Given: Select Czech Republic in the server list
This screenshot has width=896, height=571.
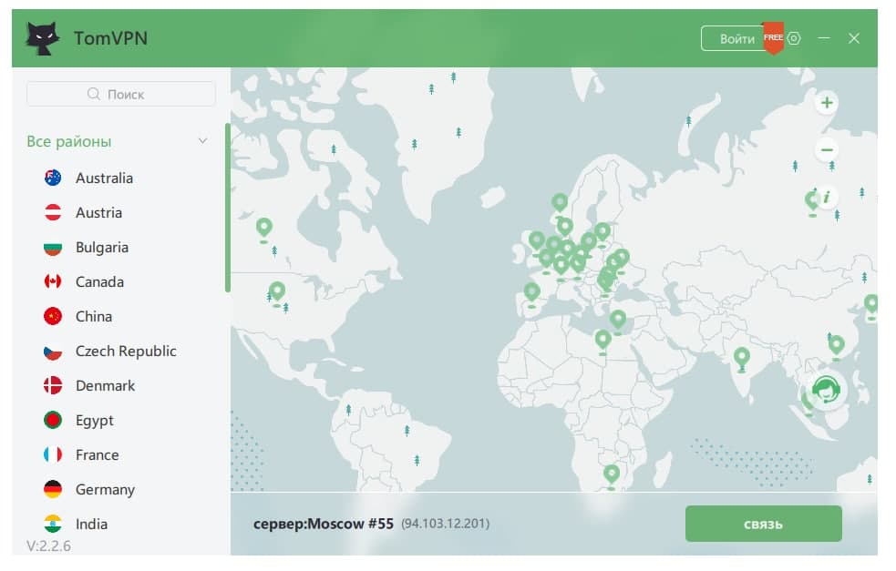Looking at the screenshot, I should coord(126,352).
